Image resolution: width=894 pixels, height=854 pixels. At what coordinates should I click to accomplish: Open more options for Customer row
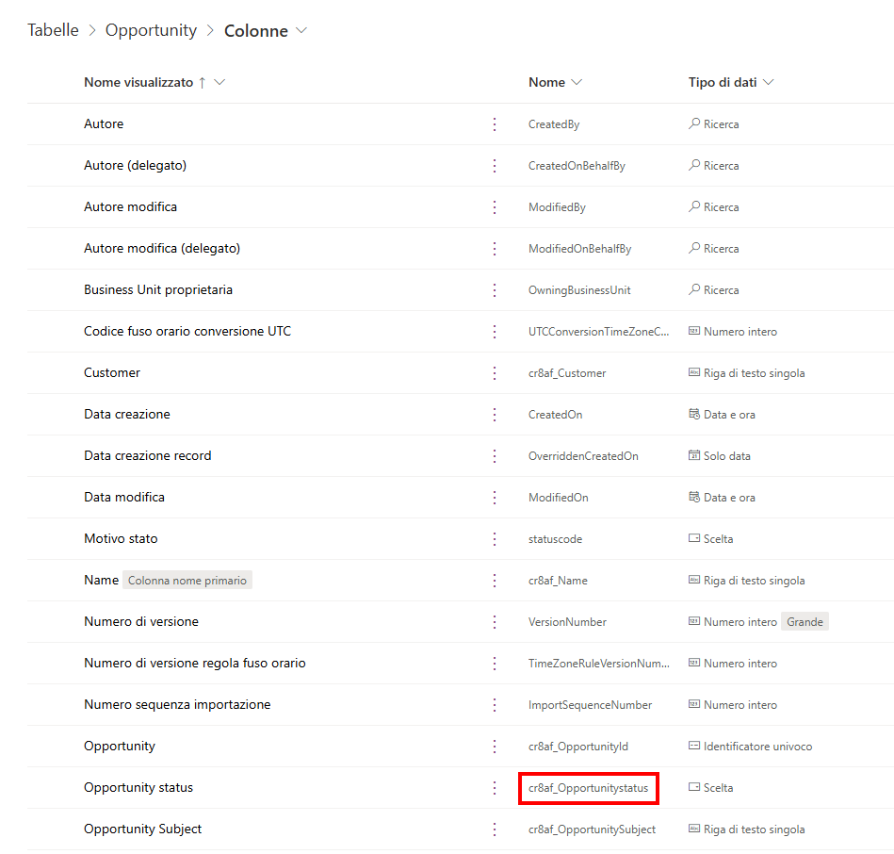495,373
